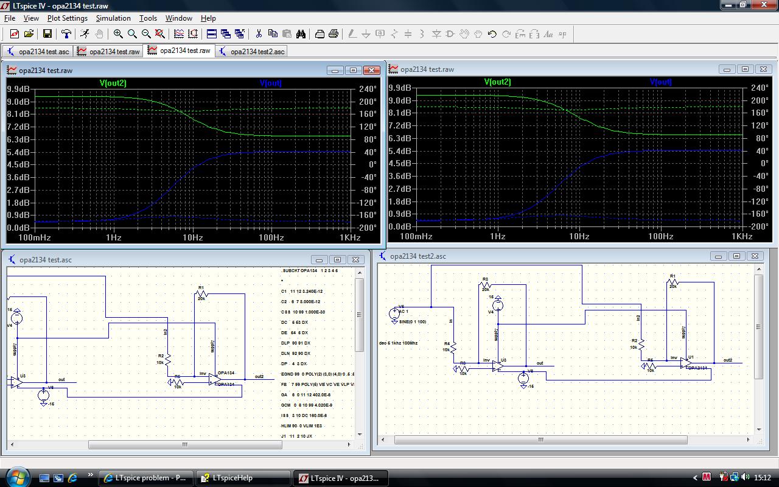Open the Simulation menu
This screenshot has height=487, width=779.
[x=113, y=18]
